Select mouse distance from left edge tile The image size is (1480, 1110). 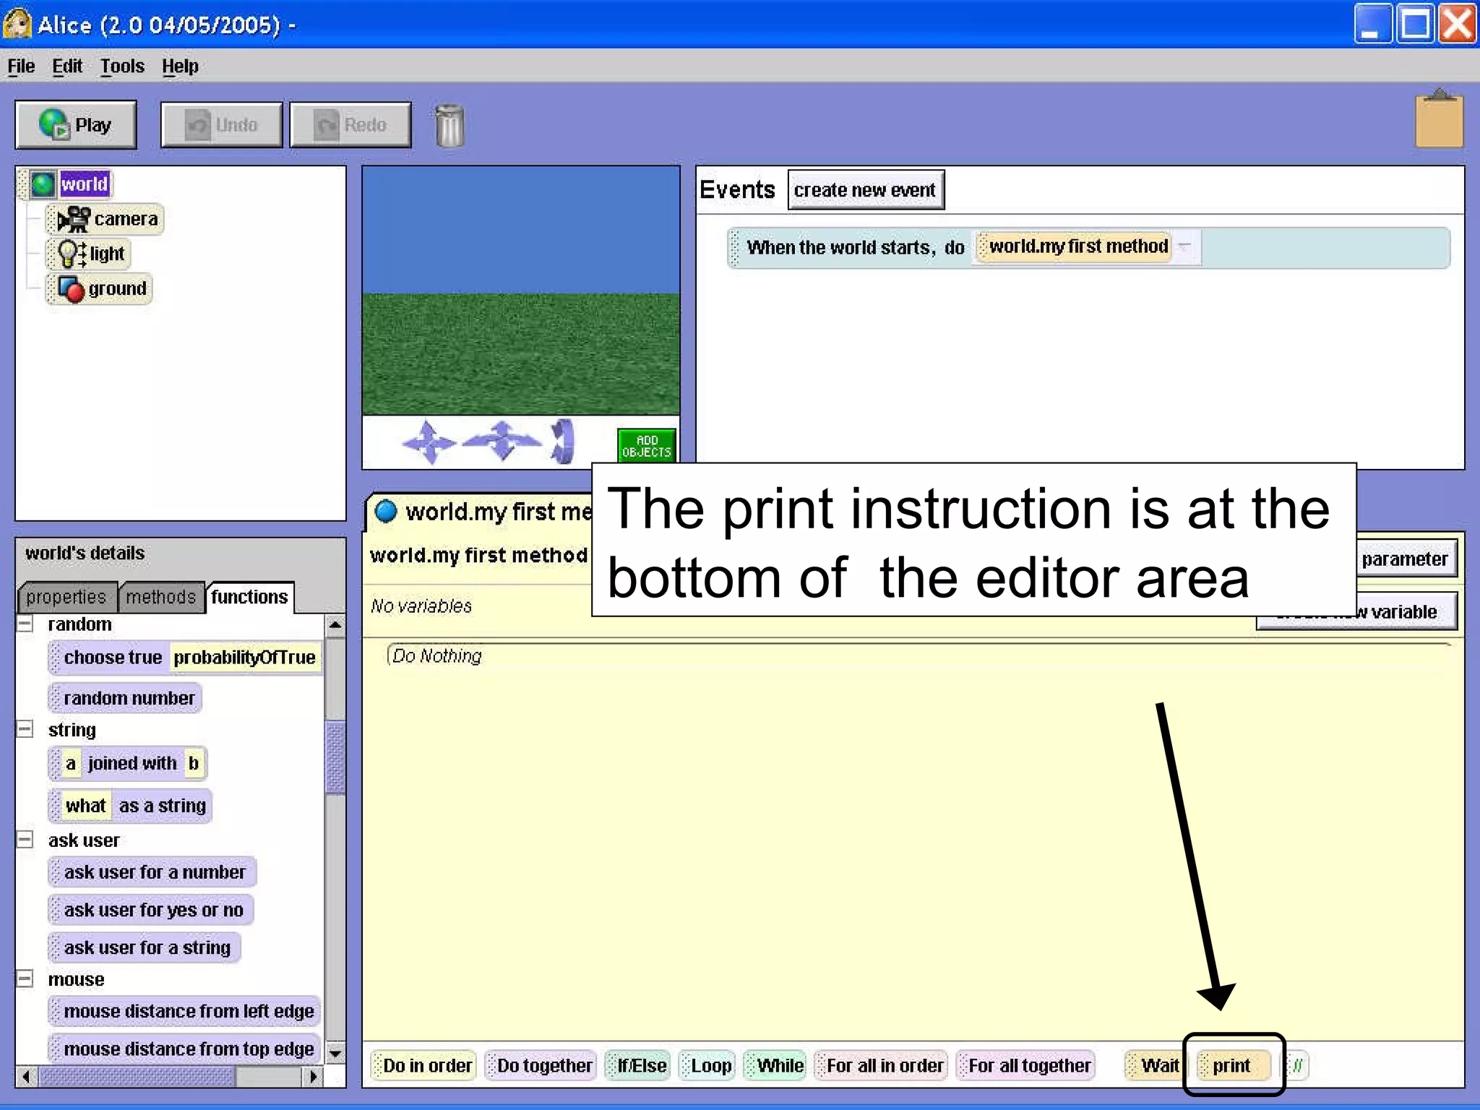click(x=185, y=1011)
